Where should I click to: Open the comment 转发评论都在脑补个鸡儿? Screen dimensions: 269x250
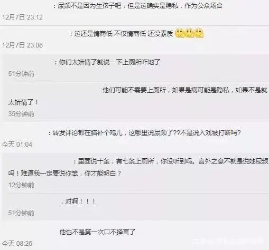[145, 132]
